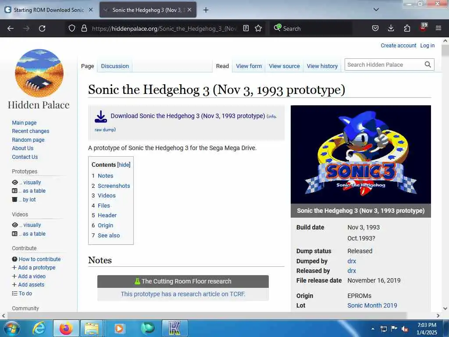
Task: Open Windows Explorer folder in taskbar
Action: point(91,328)
